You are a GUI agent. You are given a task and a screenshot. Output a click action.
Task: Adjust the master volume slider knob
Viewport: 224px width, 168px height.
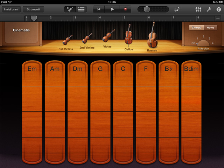click(147, 9)
